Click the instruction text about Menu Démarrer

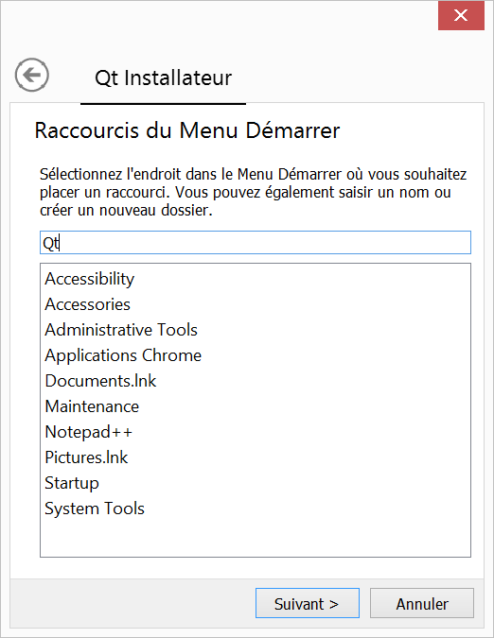253,192
